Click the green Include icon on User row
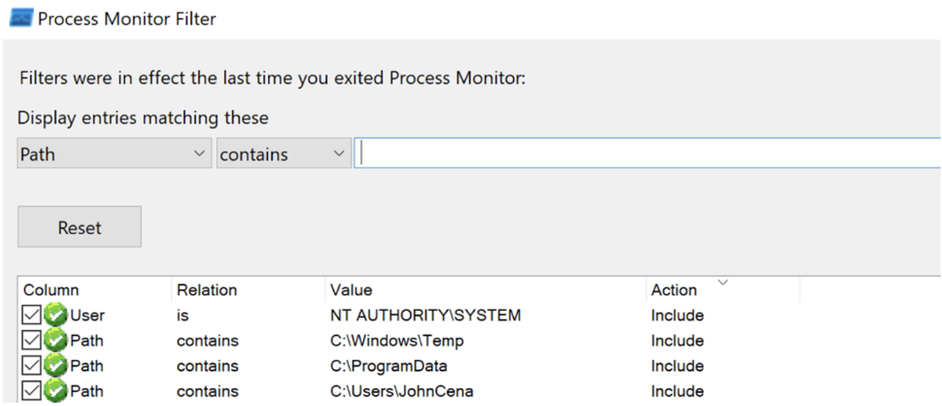The height and width of the screenshot is (406, 942). click(x=56, y=315)
